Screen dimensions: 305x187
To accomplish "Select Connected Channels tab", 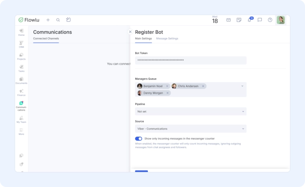I will [46, 39].
